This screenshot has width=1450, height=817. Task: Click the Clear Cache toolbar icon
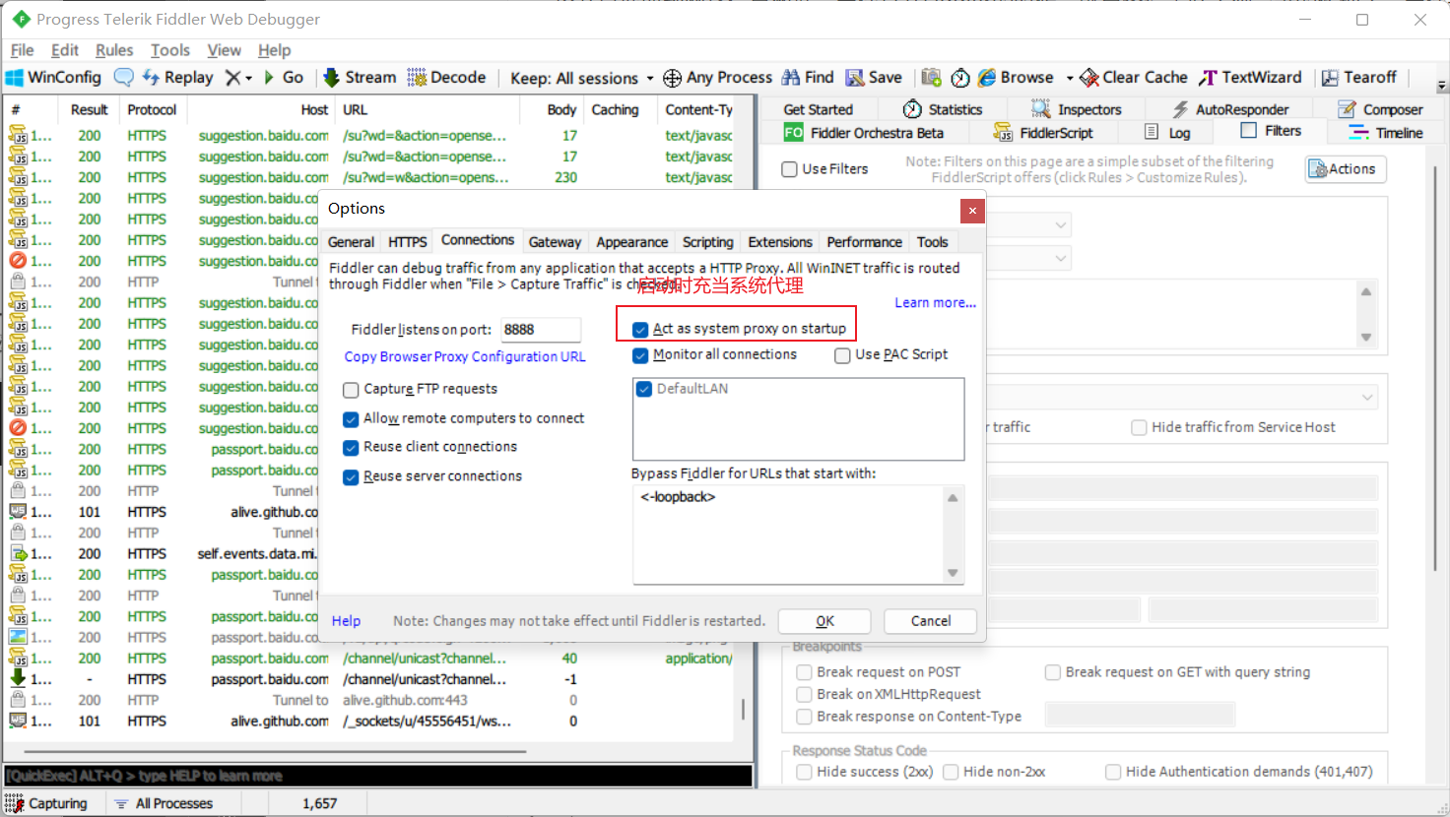1089,78
